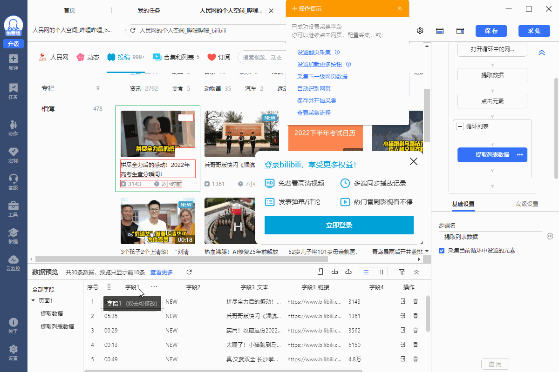Reload page via the address bar refresh icon

[x=133, y=30]
